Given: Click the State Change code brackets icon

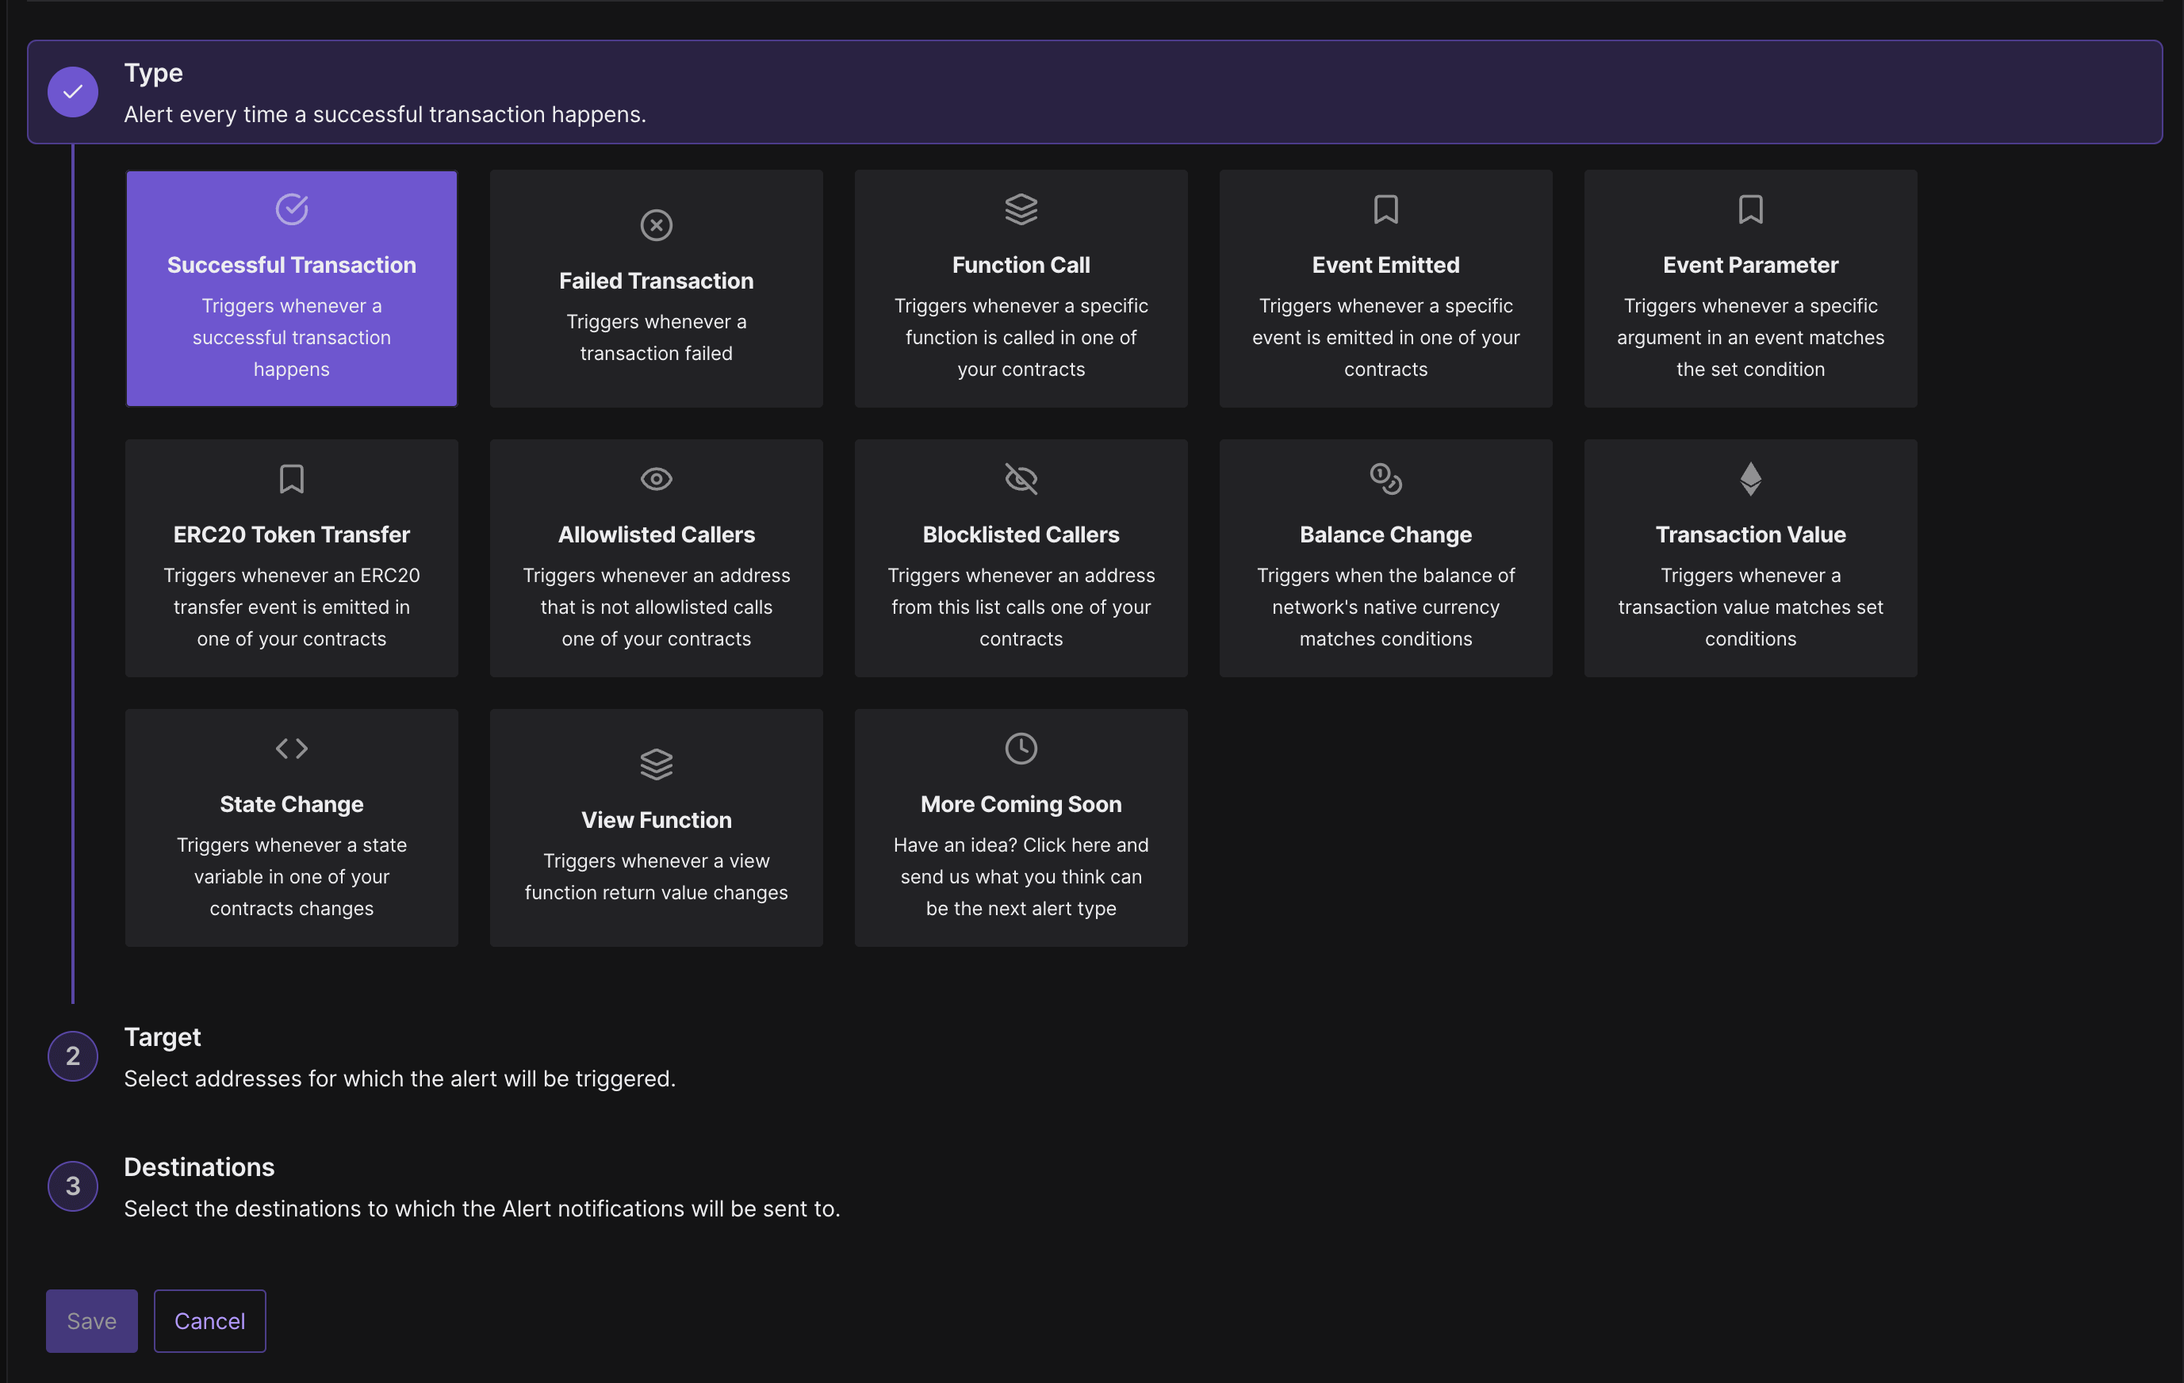Looking at the screenshot, I should point(291,748).
